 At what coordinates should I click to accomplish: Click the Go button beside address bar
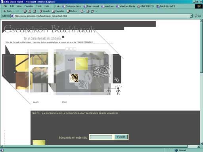198,16
